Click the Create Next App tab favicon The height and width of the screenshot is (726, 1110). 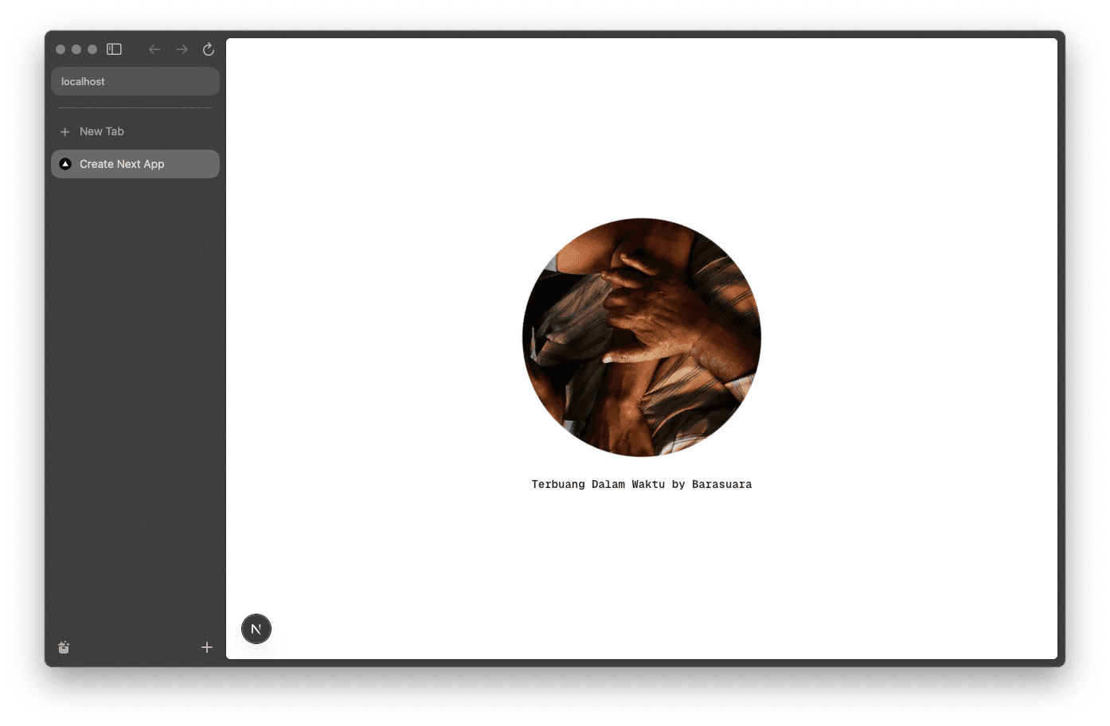tap(65, 164)
